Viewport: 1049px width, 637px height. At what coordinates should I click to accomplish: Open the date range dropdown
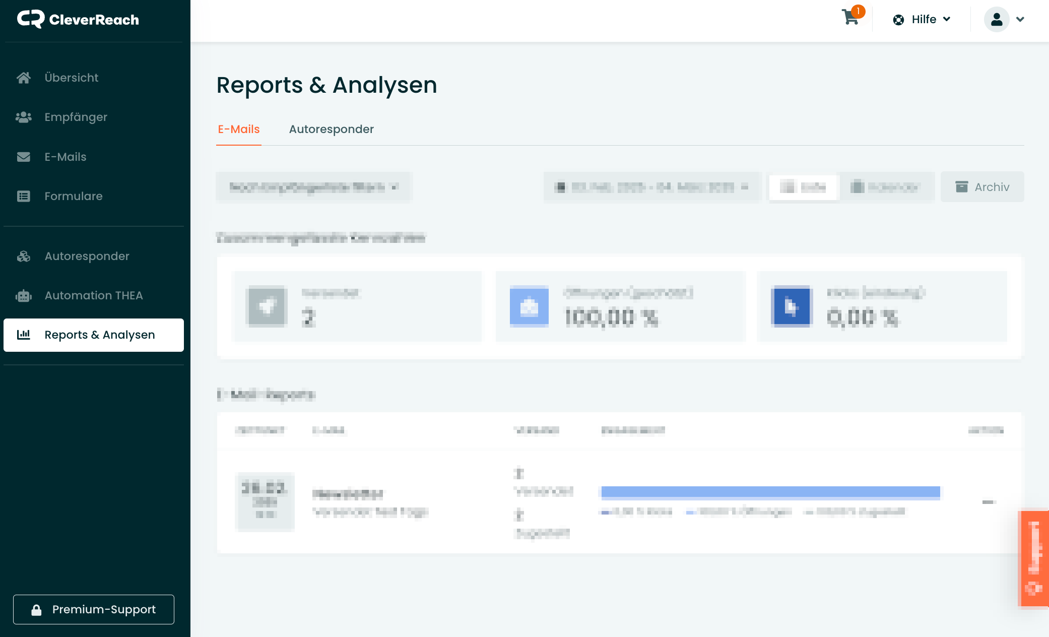(x=652, y=187)
